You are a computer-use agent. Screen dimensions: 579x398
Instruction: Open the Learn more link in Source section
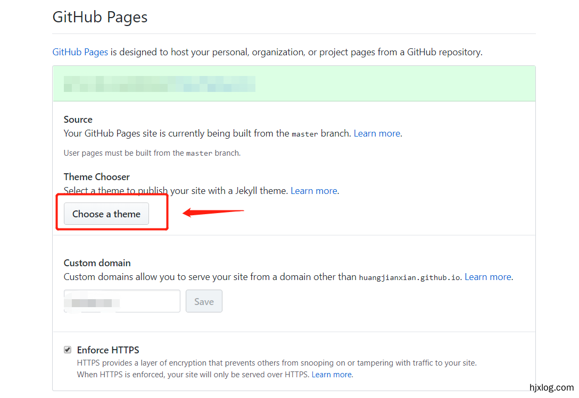[x=377, y=133]
